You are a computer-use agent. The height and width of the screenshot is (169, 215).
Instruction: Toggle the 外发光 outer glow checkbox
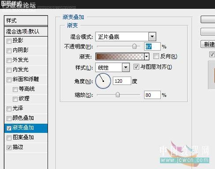click(x=9, y=60)
